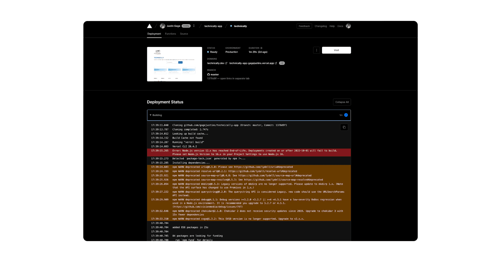Image resolution: width=501 pixels, height=262 pixels.
Task: Click the duration info icon
Action: tap(261, 48)
